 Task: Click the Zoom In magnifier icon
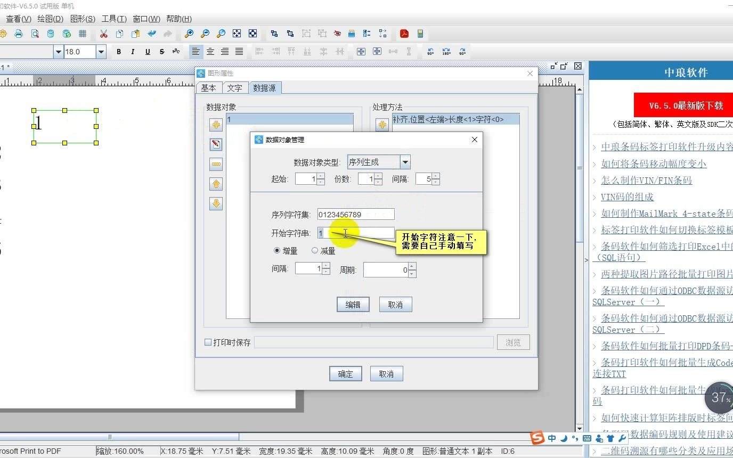click(x=189, y=34)
